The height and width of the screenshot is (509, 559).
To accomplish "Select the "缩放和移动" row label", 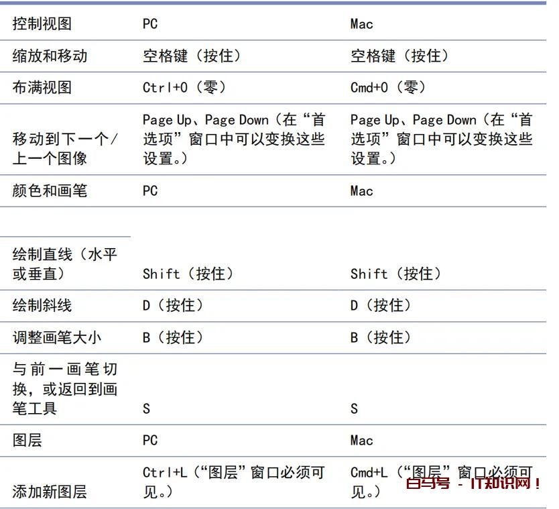I will (50, 56).
